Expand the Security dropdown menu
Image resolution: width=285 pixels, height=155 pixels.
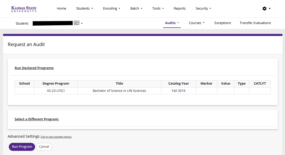(203, 9)
